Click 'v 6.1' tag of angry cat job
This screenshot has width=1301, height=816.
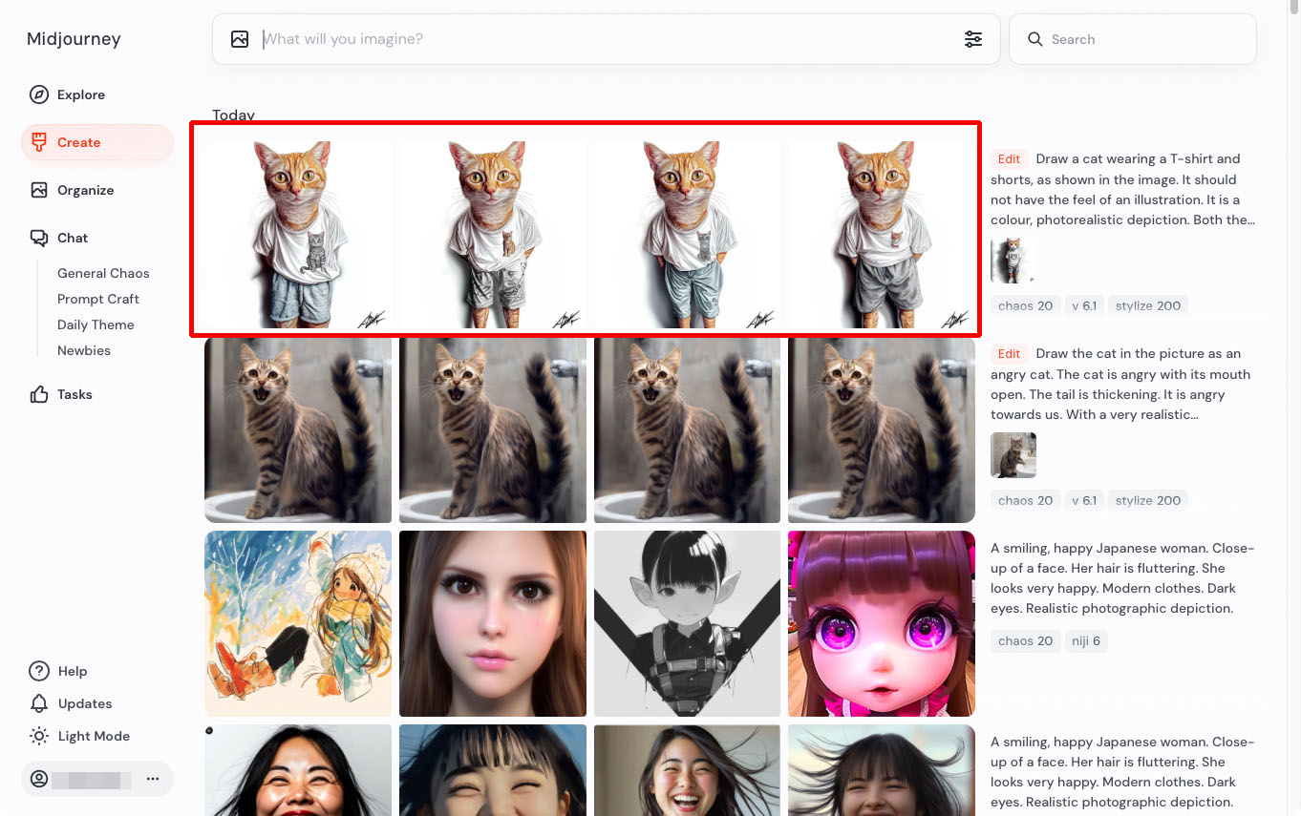tap(1084, 500)
